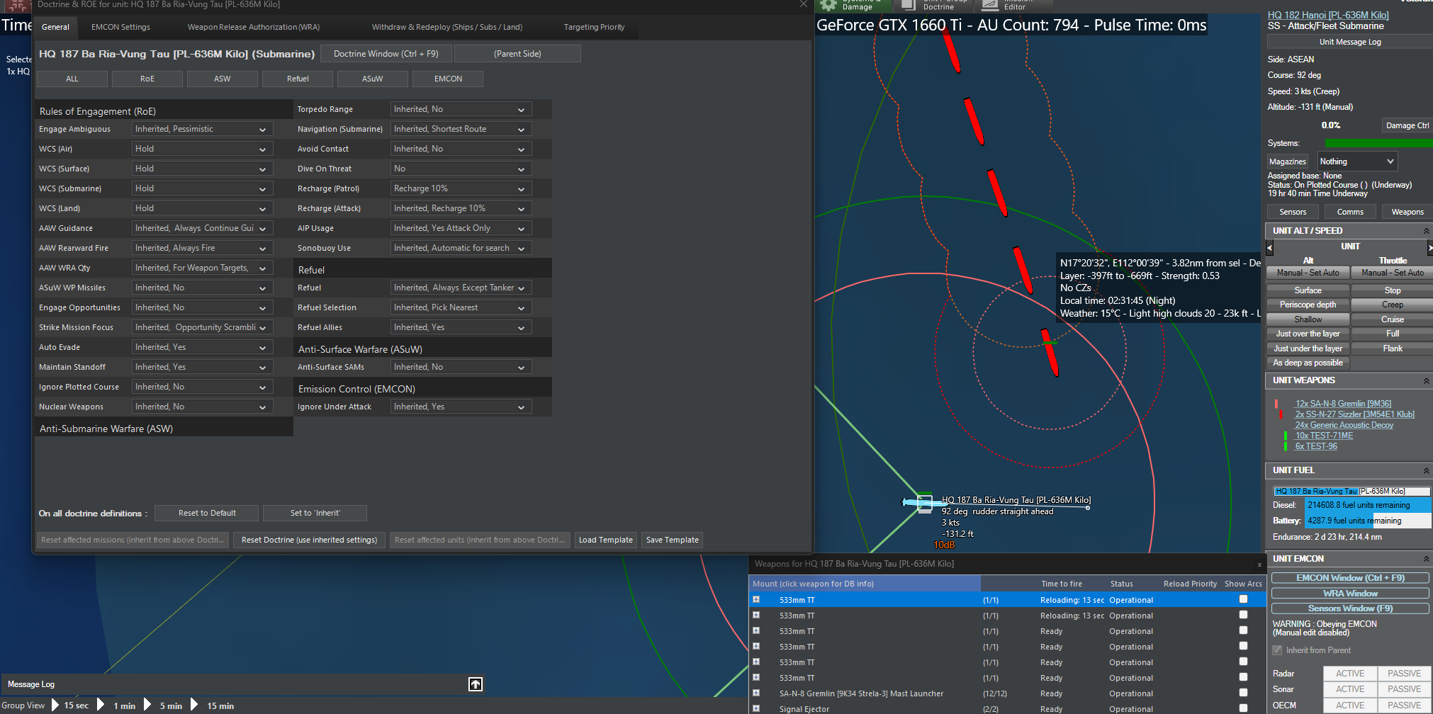This screenshot has width=1433, height=714.
Task: Set throttle to Flank
Action: [x=1392, y=348]
